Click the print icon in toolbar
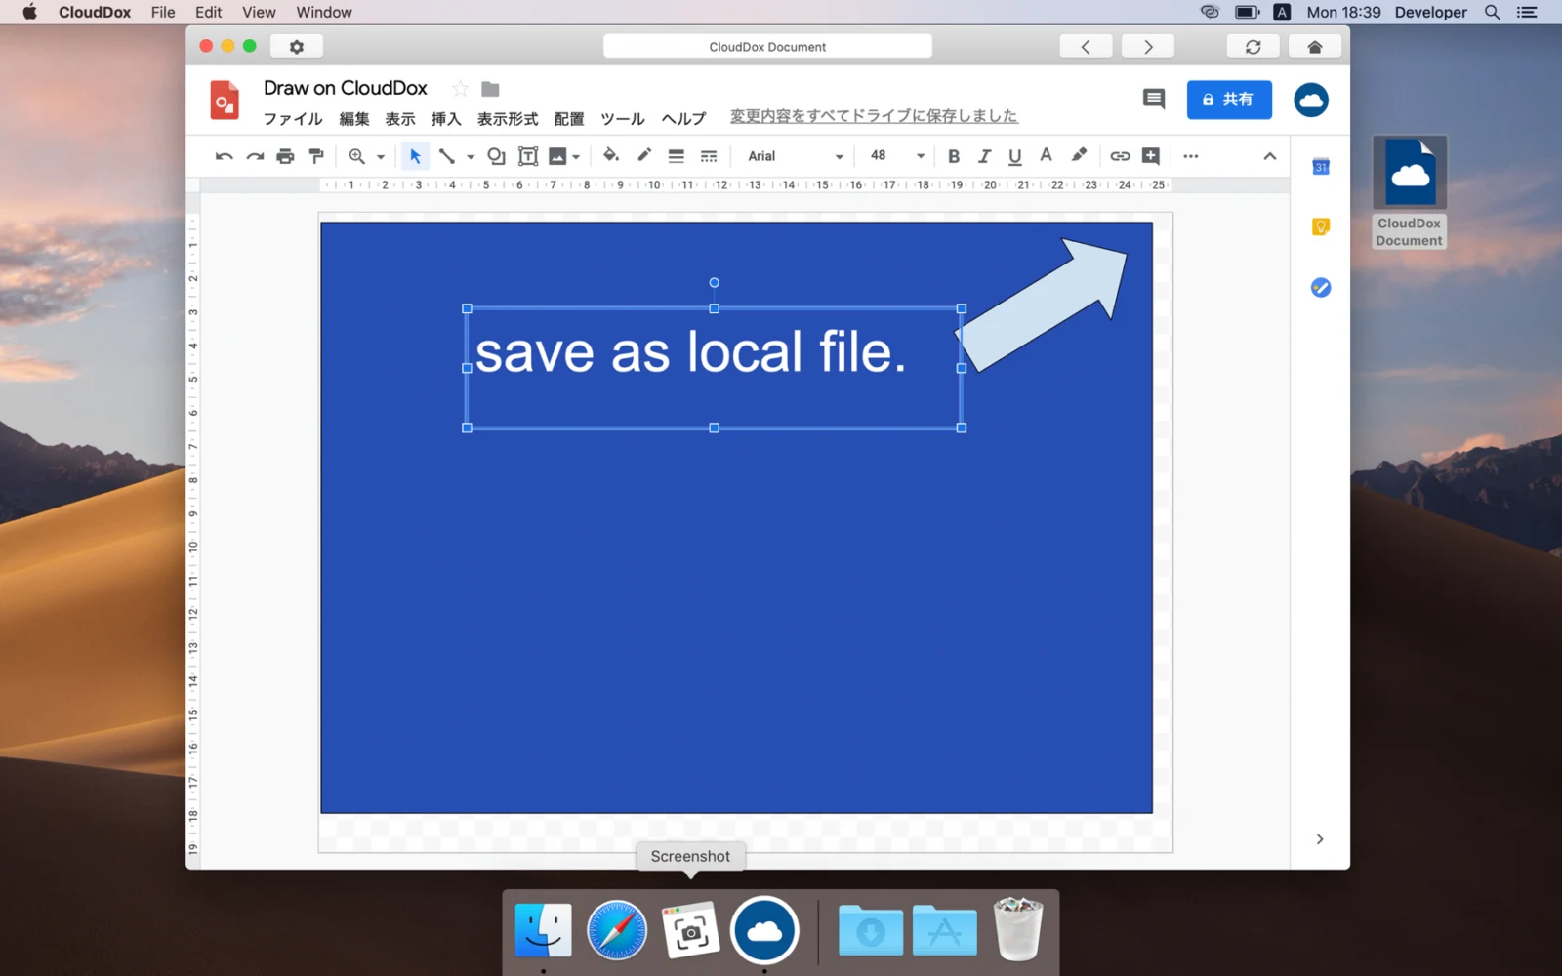The image size is (1562, 976). pyautogui.click(x=285, y=156)
